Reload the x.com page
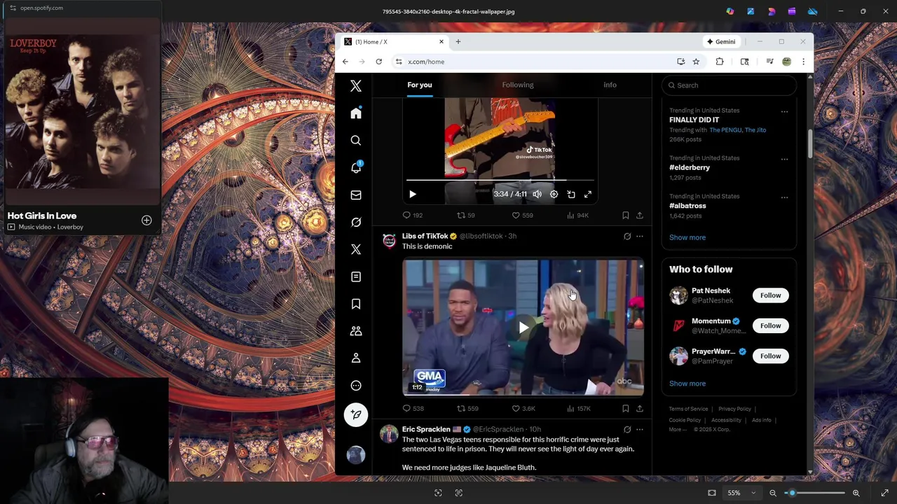The image size is (897, 504). pyautogui.click(x=378, y=62)
